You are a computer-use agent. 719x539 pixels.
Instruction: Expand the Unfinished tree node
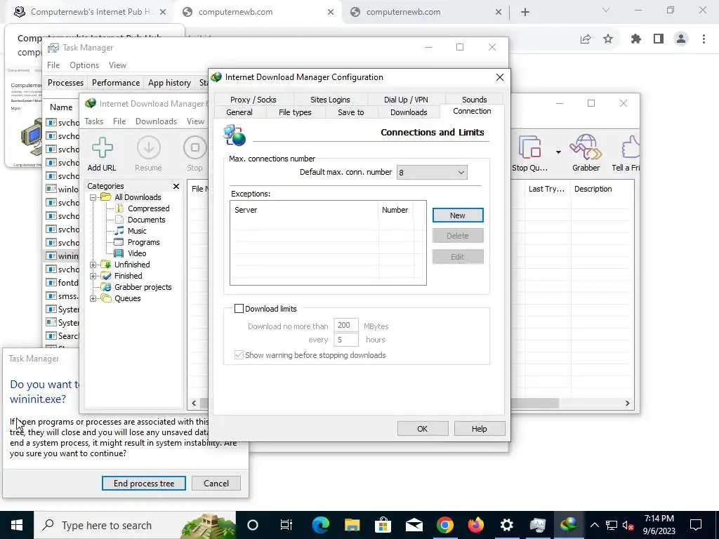tap(93, 265)
